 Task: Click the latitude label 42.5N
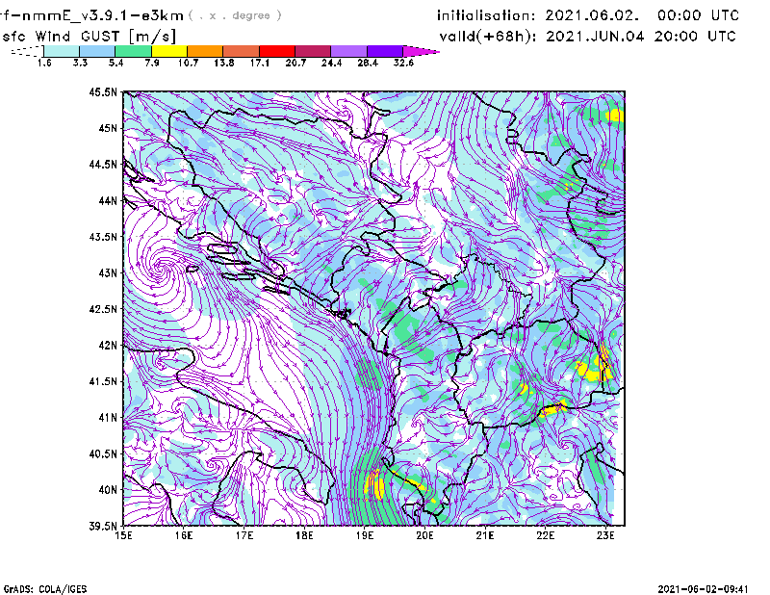pos(103,309)
